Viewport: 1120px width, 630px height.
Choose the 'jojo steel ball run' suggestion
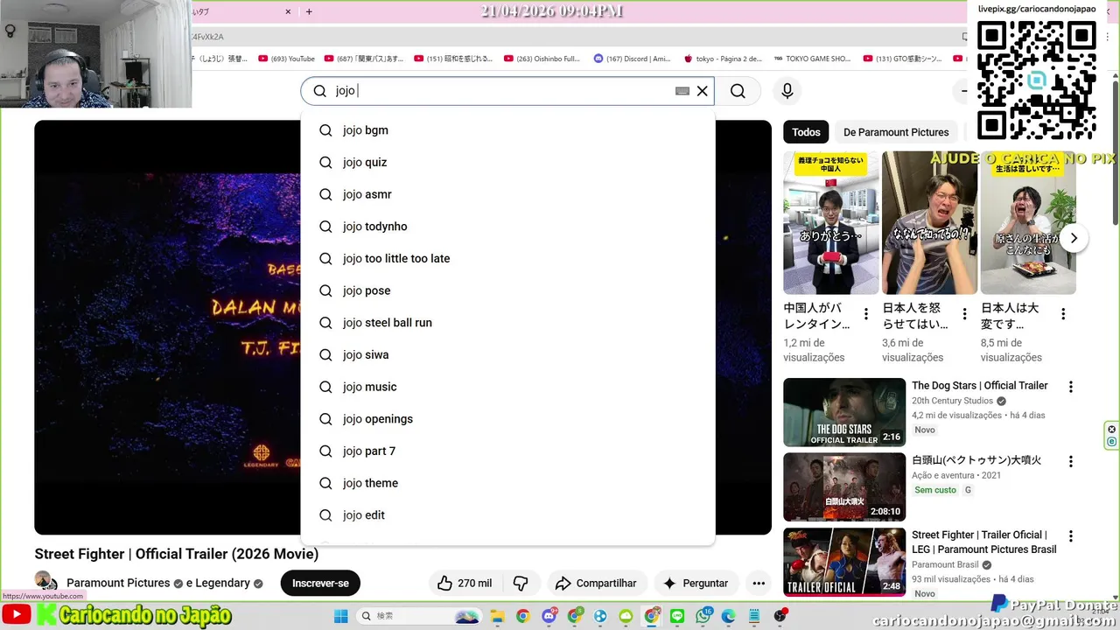(507, 323)
